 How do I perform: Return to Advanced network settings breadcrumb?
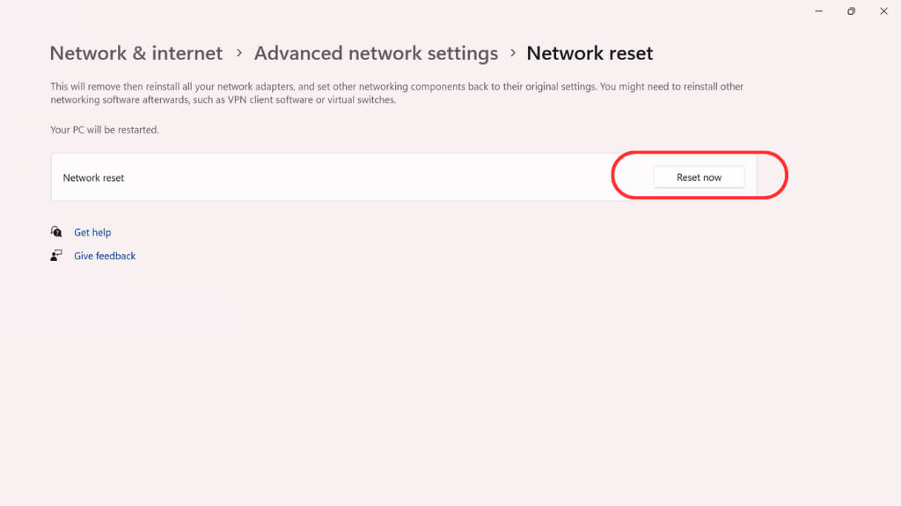(376, 54)
